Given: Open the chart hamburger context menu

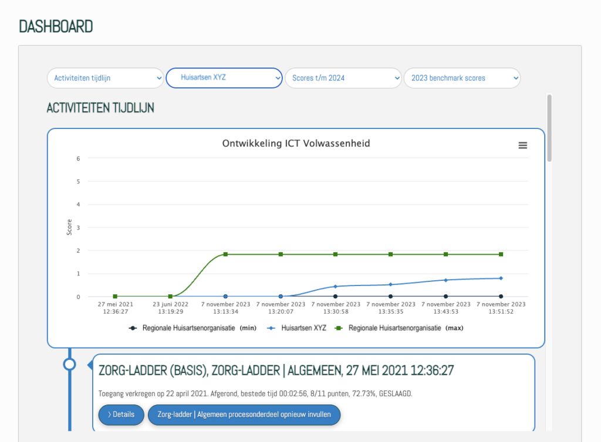Looking at the screenshot, I should coord(522,145).
